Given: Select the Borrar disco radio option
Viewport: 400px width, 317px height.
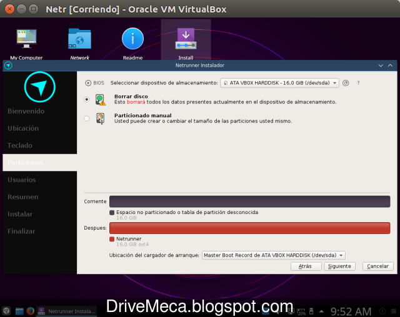Looking at the screenshot, I should click(x=87, y=99).
